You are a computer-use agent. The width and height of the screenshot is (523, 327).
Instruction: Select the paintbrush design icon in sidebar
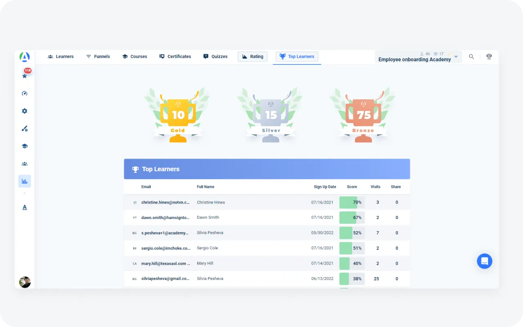tap(25, 129)
